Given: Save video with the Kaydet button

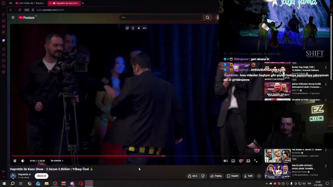Looking at the screenshot, I should click(x=233, y=176).
